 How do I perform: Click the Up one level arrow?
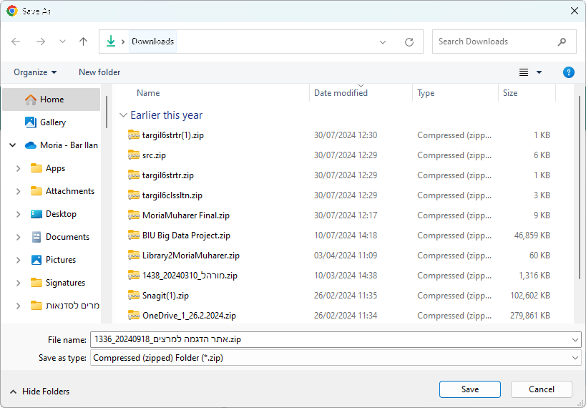pyautogui.click(x=83, y=42)
